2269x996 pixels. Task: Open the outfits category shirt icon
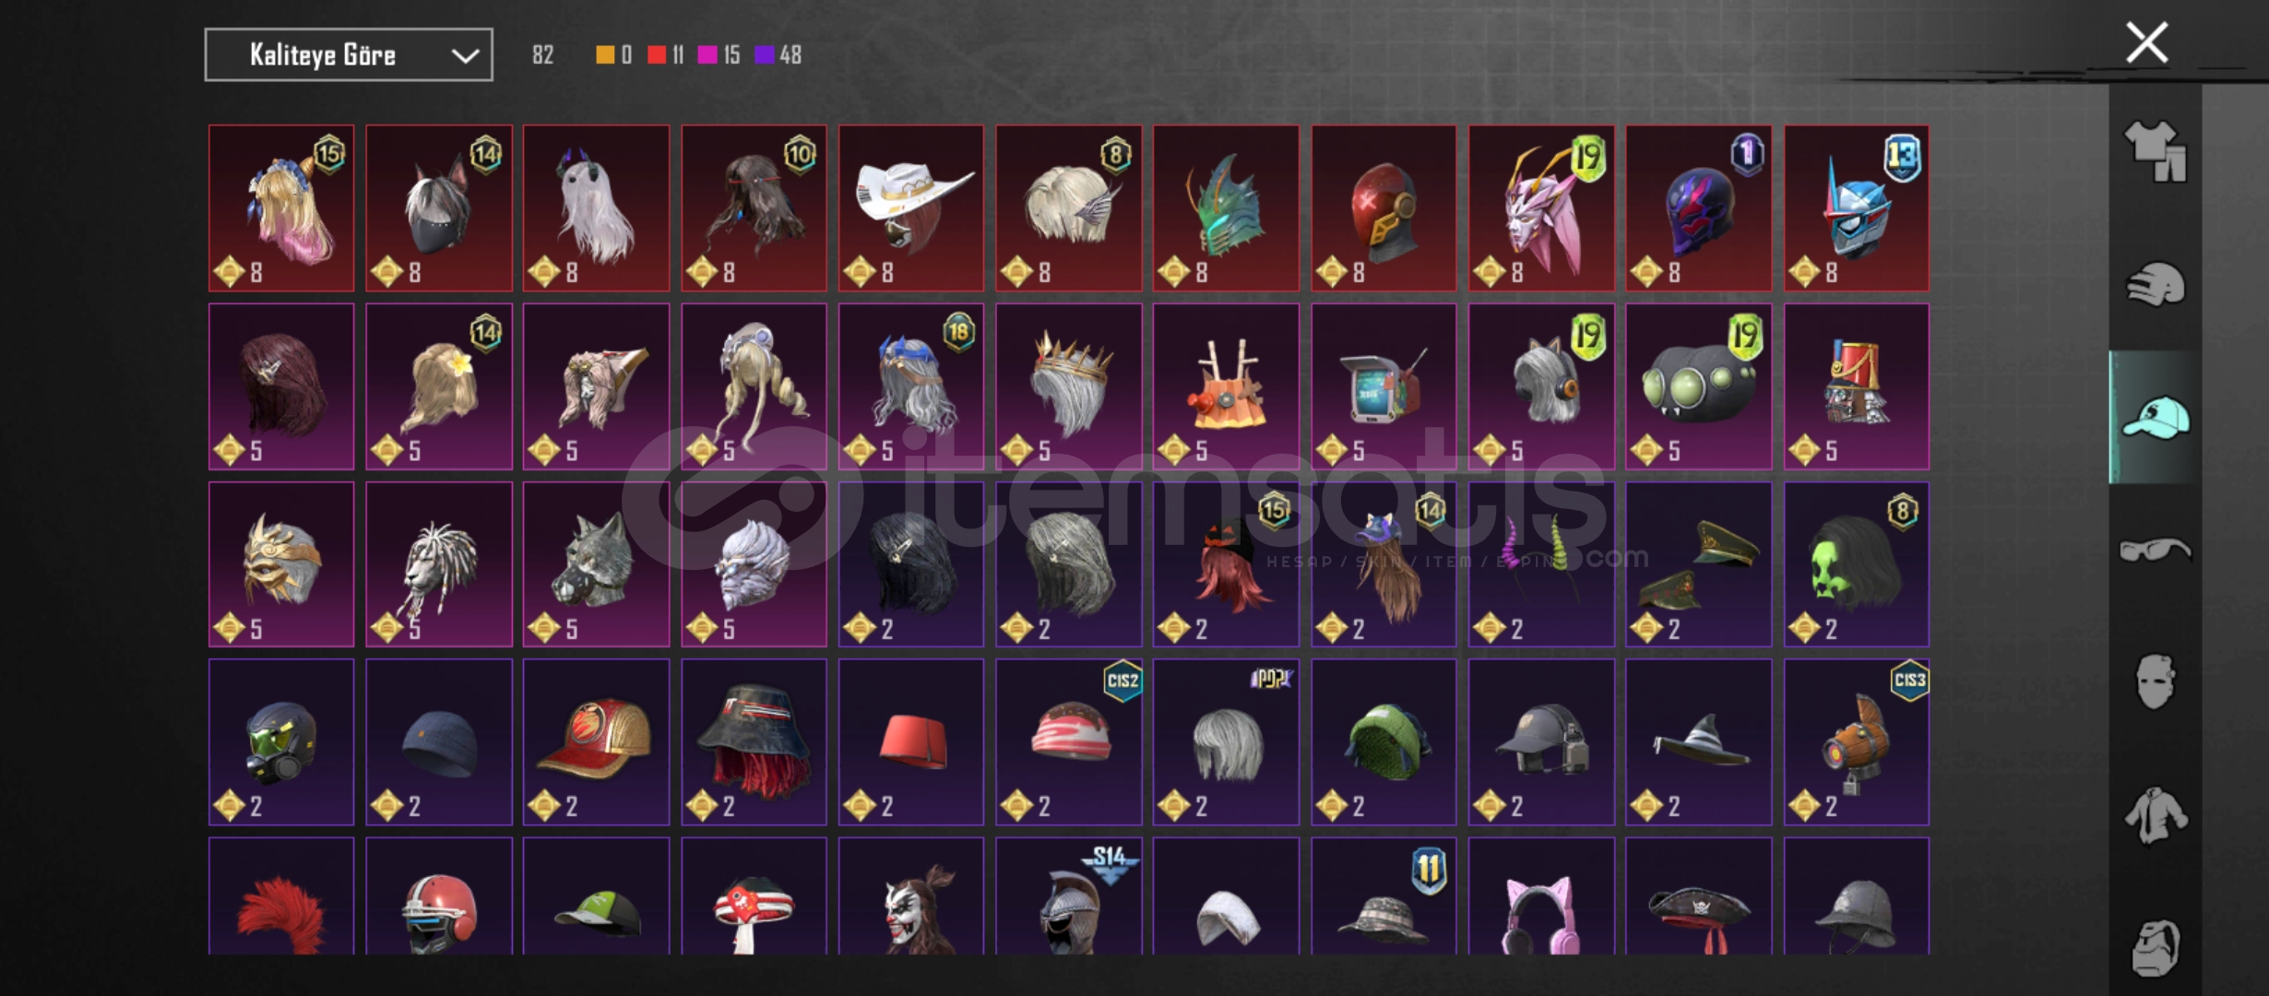(2155, 151)
